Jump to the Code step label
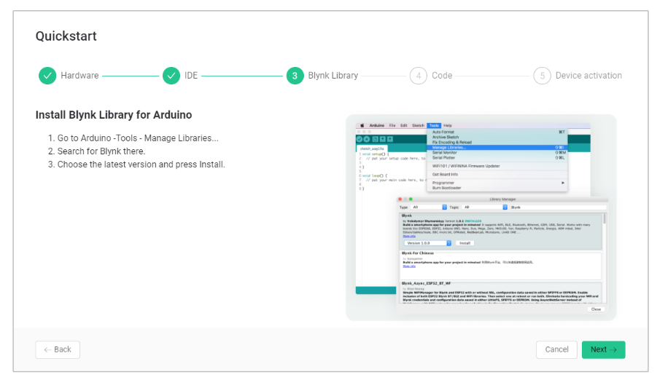 (442, 76)
